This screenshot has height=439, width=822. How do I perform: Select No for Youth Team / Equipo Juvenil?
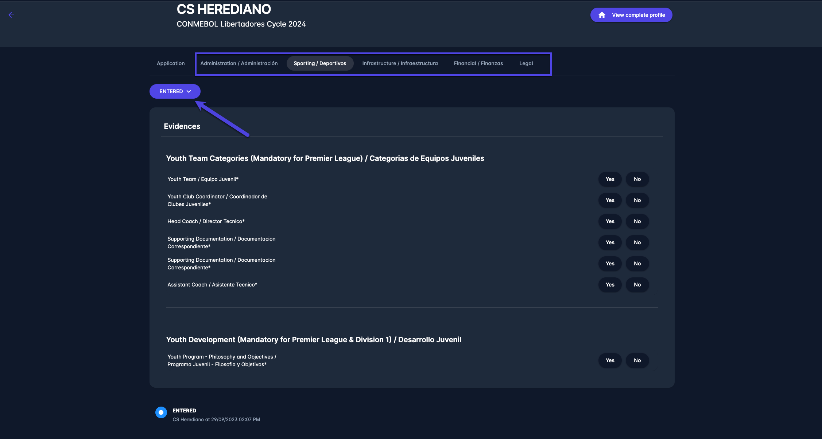point(637,179)
